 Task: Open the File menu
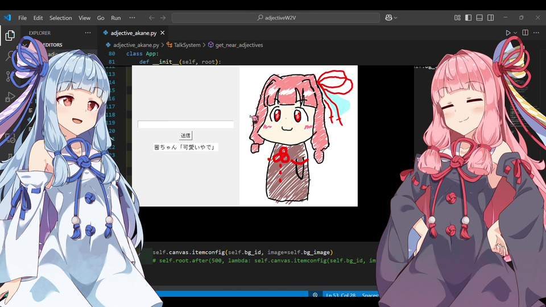click(x=22, y=18)
